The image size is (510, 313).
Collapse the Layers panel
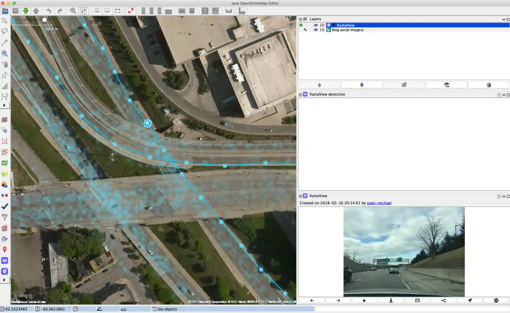tap(301, 19)
